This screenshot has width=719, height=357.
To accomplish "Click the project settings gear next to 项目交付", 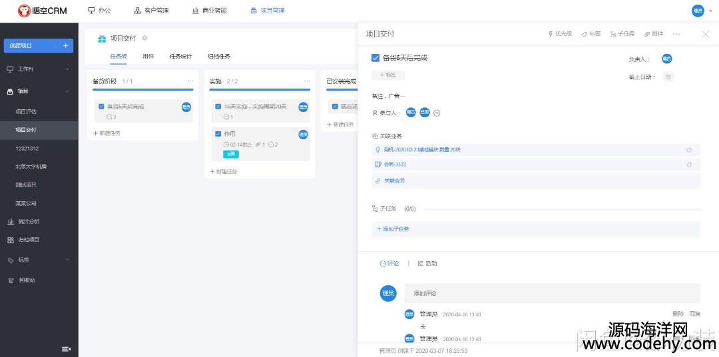I will [144, 38].
